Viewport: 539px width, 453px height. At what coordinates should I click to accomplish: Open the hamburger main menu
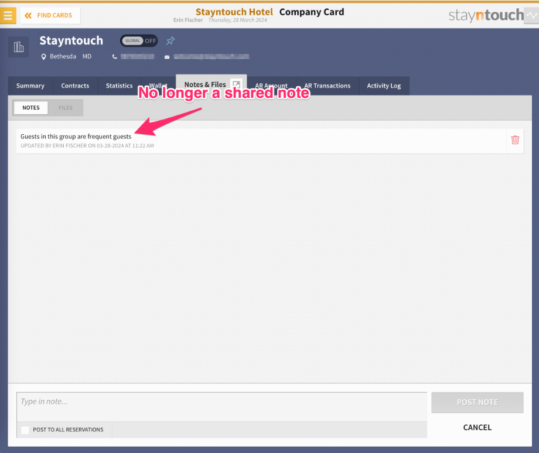tap(8, 15)
